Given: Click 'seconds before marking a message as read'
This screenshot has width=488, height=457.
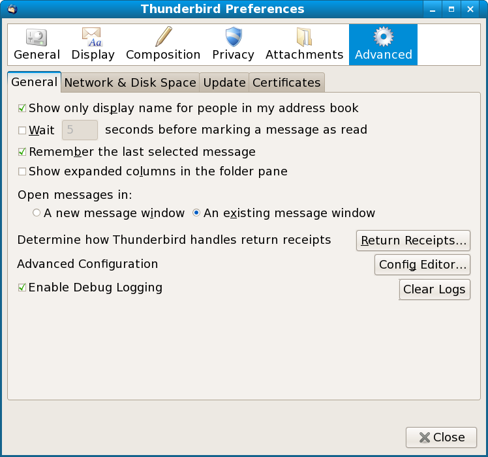Looking at the screenshot, I should [x=236, y=130].
